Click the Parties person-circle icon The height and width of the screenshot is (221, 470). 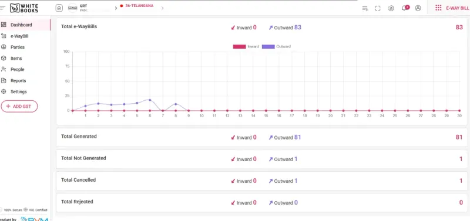[x=4, y=47]
